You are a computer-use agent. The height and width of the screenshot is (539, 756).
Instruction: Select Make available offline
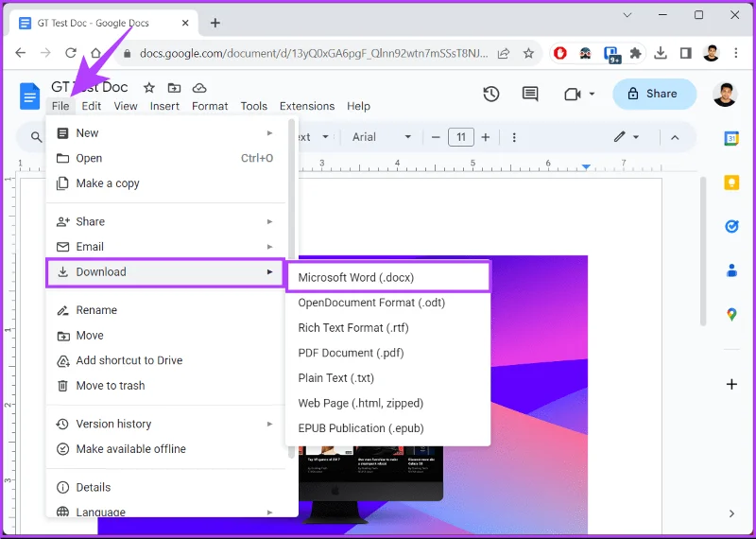point(166,449)
